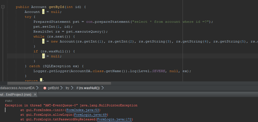This screenshot has height=122, width=258.
Task: Open the FormLogin.java:172 stack trace link
Action: [115, 120]
